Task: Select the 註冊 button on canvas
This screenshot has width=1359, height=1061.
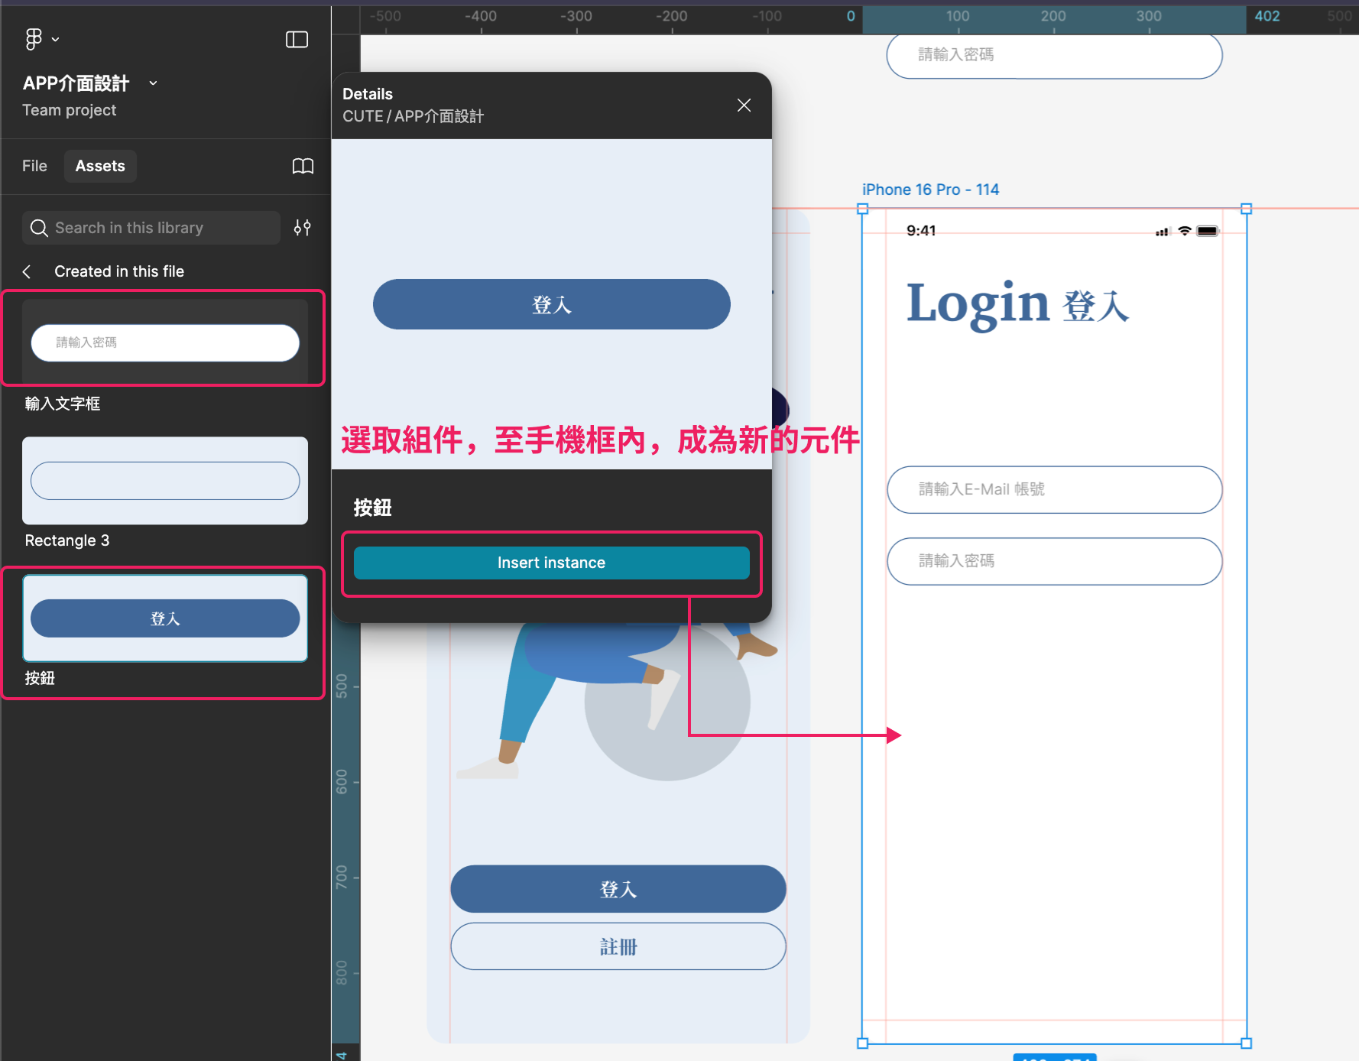Action: point(618,946)
